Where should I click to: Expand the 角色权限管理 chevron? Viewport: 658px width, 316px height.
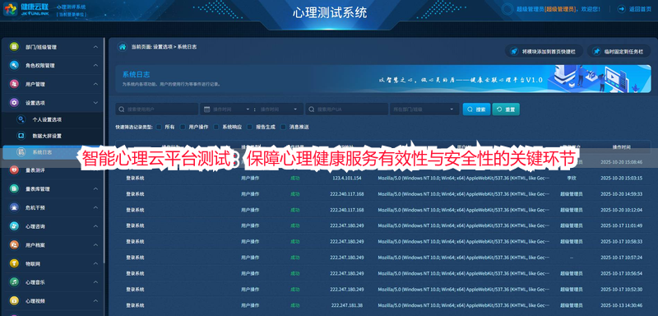tap(95, 66)
